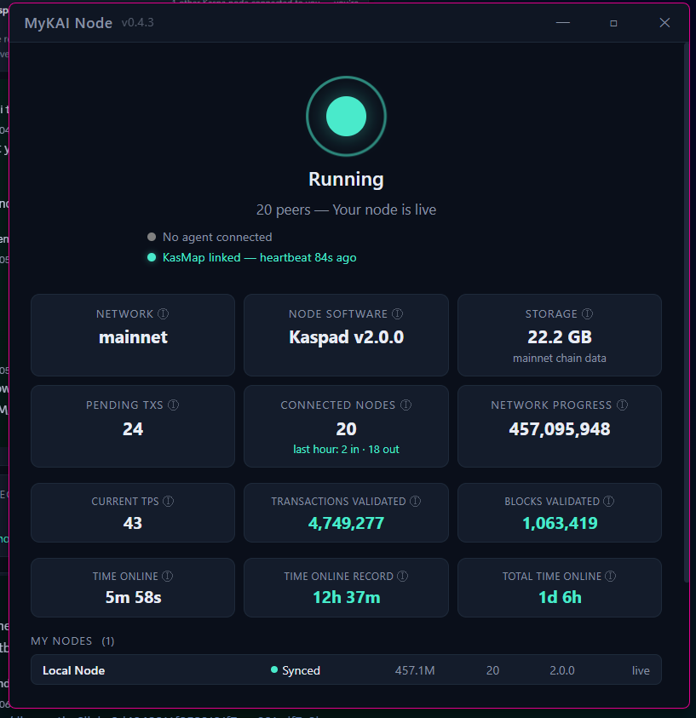Select the Local Node row name
Viewport: 696px width, 718px height.
(74, 670)
